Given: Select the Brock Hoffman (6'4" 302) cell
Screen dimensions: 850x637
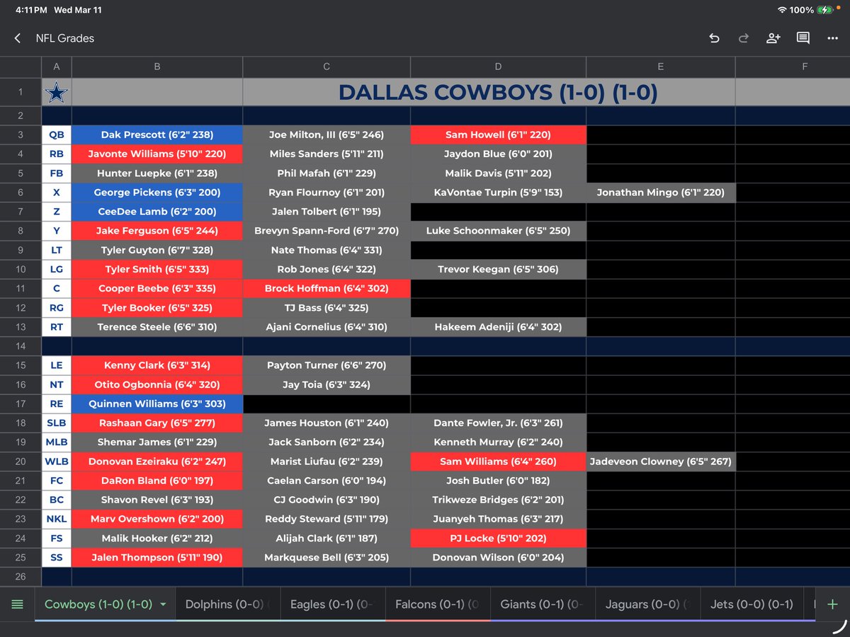Looking at the screenshot, I should coord(327,288).
